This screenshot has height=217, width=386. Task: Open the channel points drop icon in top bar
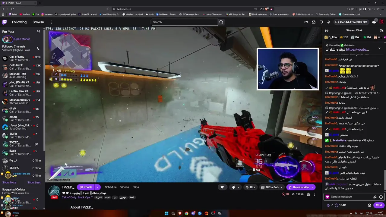[374, 22]
